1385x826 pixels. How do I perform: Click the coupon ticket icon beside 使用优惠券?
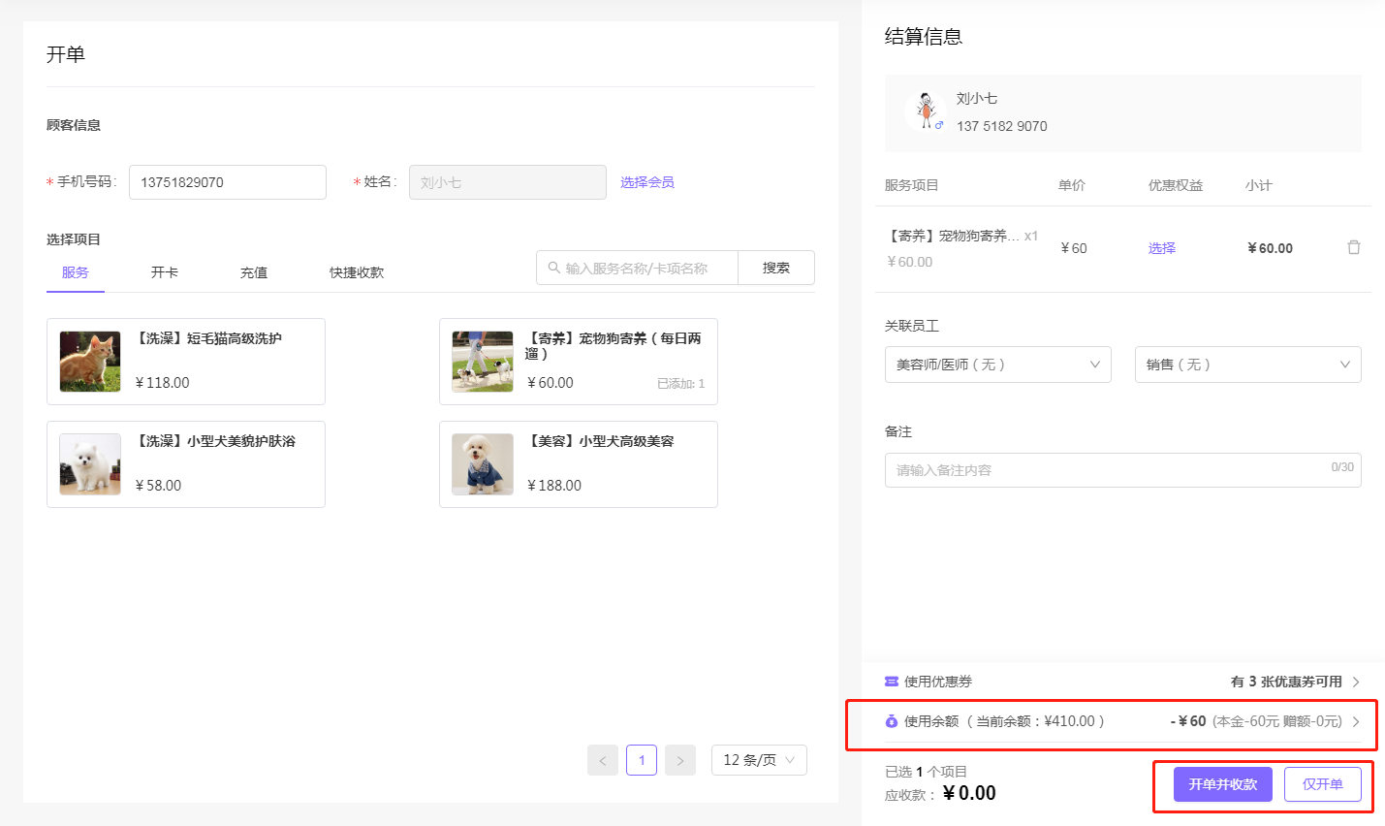892,682
